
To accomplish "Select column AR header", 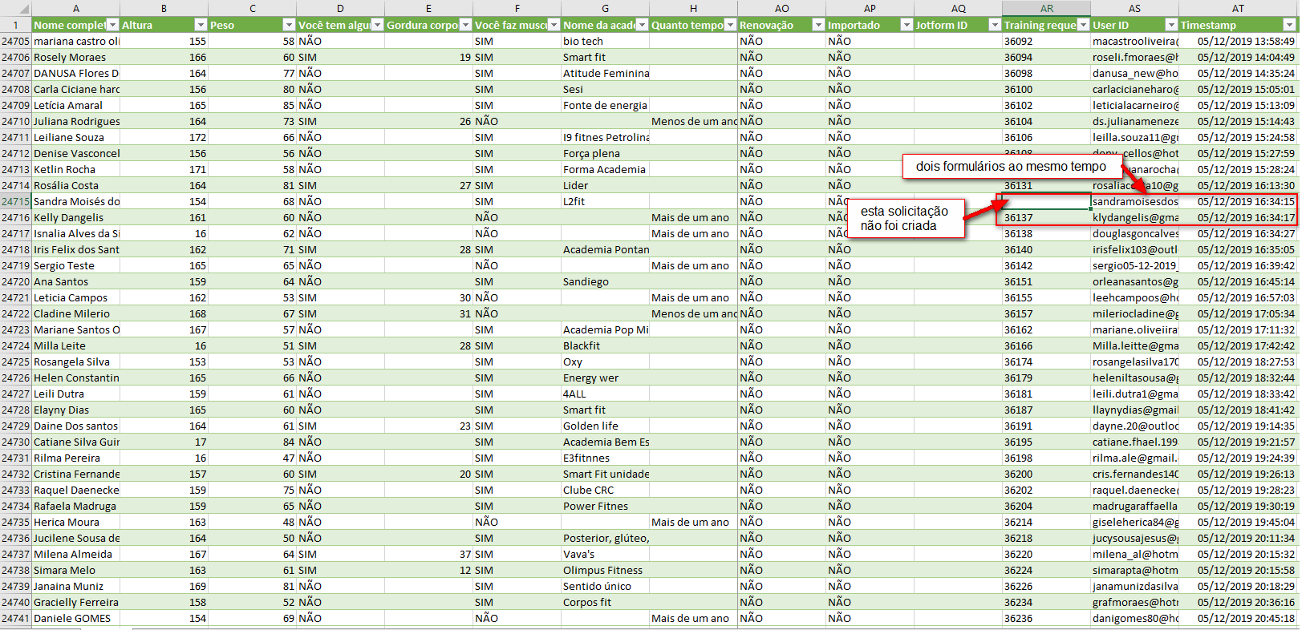I will tap(1047, 8).
